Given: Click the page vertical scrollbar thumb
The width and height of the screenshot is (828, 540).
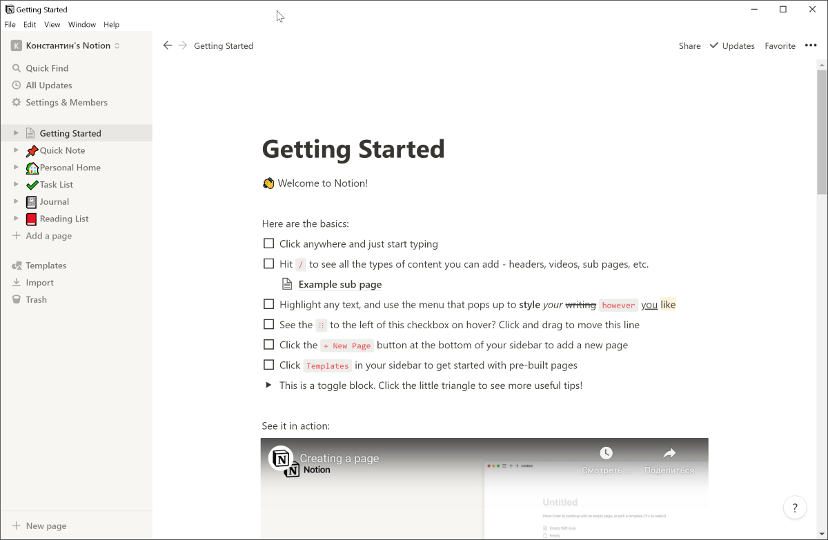Looking at the screenshot, I should (x=821, y=131).
